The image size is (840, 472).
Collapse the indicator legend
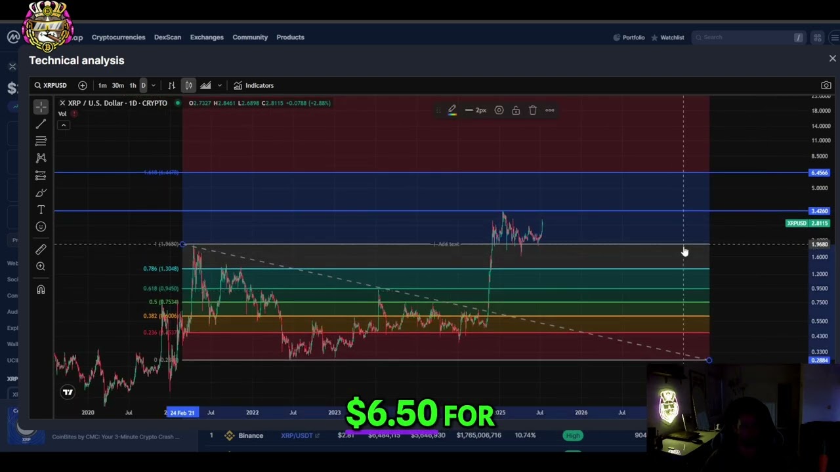click(x=64, y=125)
